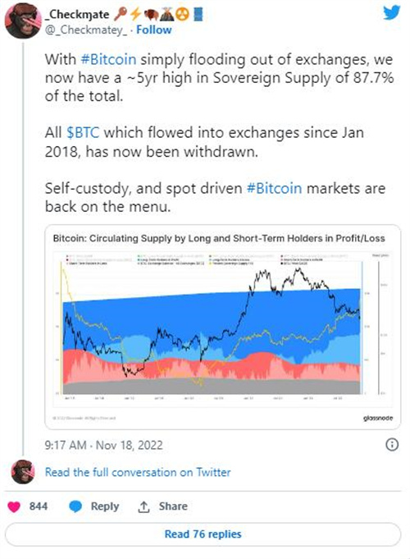
Task: Click the share upload arrow icon
Action: (x=143, y=506)
